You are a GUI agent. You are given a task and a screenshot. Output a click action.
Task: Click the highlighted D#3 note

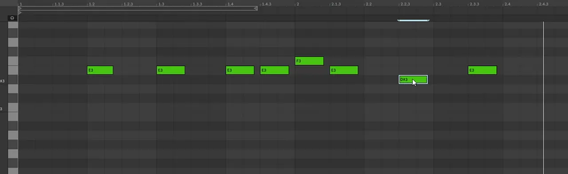[x=413, y=79]
